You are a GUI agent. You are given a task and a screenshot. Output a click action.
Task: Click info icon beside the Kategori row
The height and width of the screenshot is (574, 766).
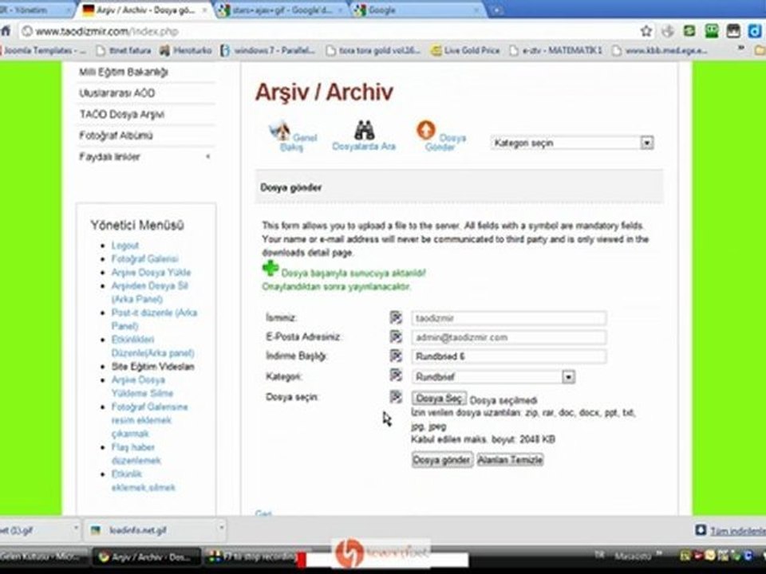[396, 375]
